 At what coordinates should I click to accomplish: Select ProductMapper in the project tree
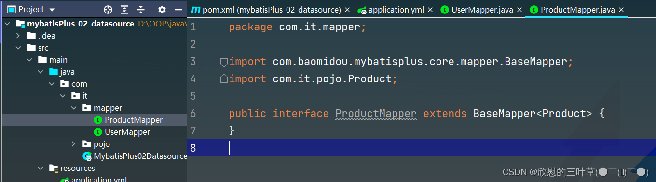click(x=94, y=120)
